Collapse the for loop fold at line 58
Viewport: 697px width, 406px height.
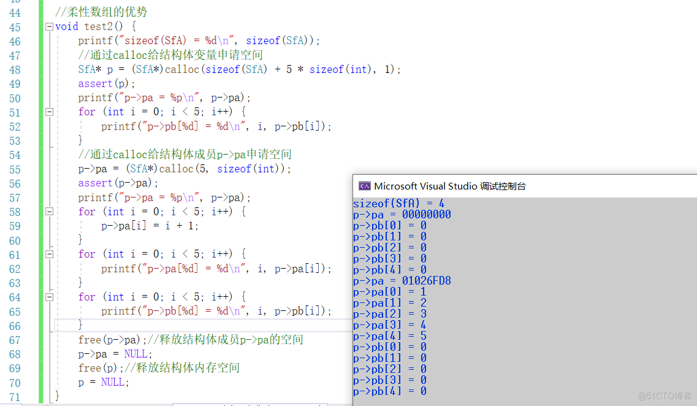click(49, 212)
